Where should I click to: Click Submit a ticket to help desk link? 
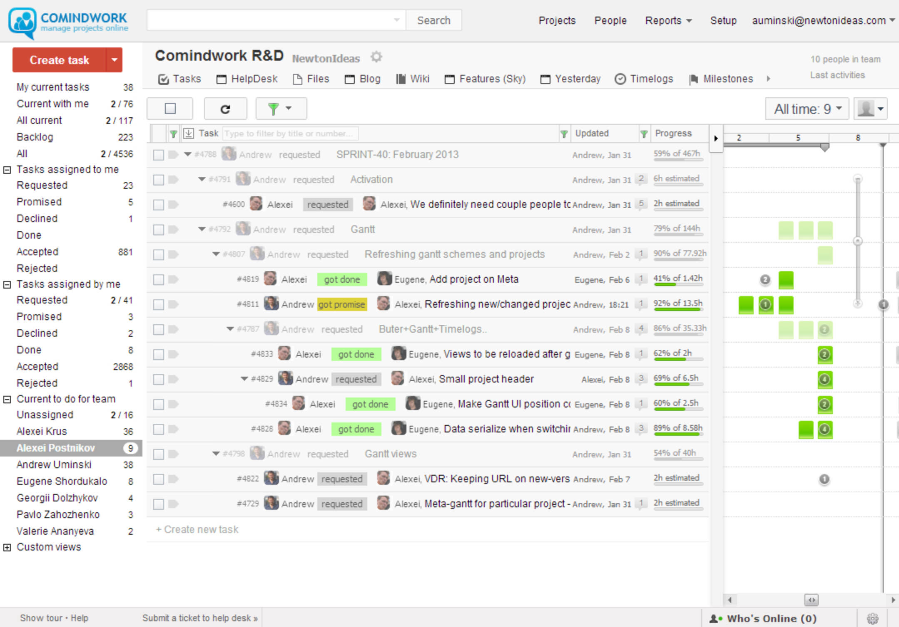200,618
